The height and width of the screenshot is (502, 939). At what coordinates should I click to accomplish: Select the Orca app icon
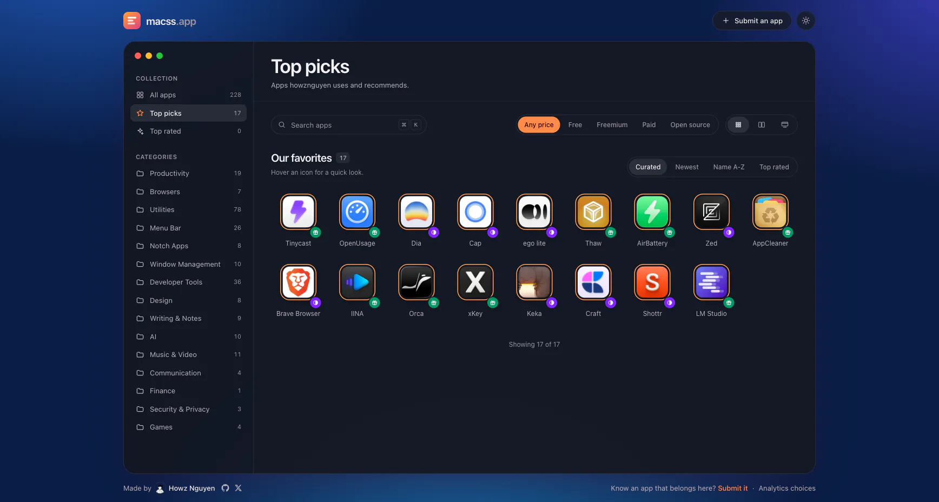(x=416, y=282)
